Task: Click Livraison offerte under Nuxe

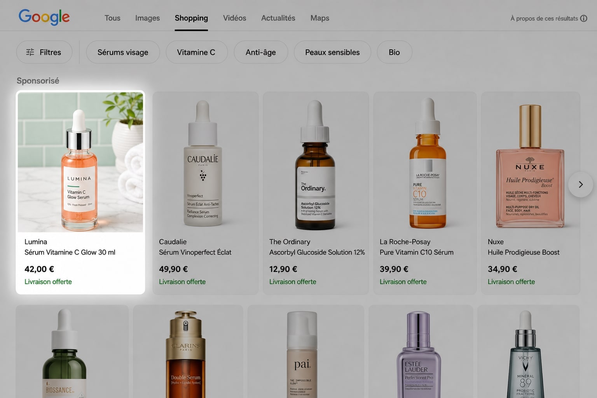Action: pyautogui.click(x=511, y=282)
